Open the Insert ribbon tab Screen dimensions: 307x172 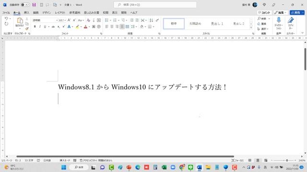[x=26, y=13]
